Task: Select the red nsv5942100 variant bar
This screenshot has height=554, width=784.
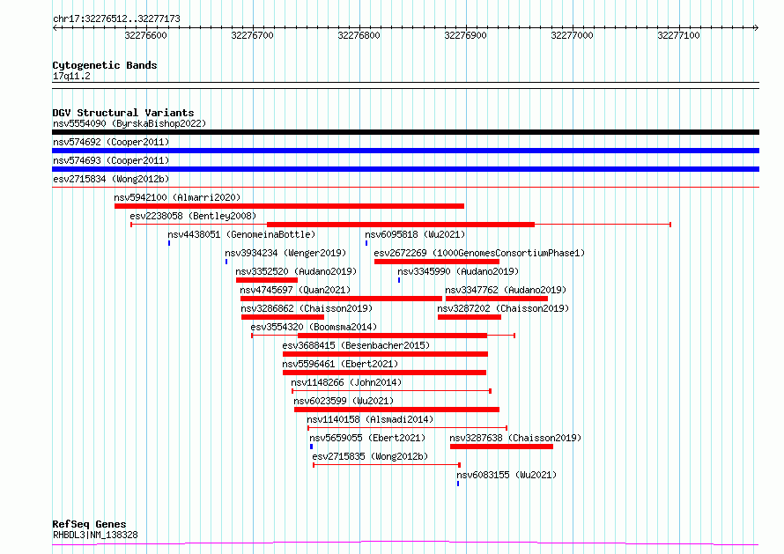Action: tap(289, 206)
